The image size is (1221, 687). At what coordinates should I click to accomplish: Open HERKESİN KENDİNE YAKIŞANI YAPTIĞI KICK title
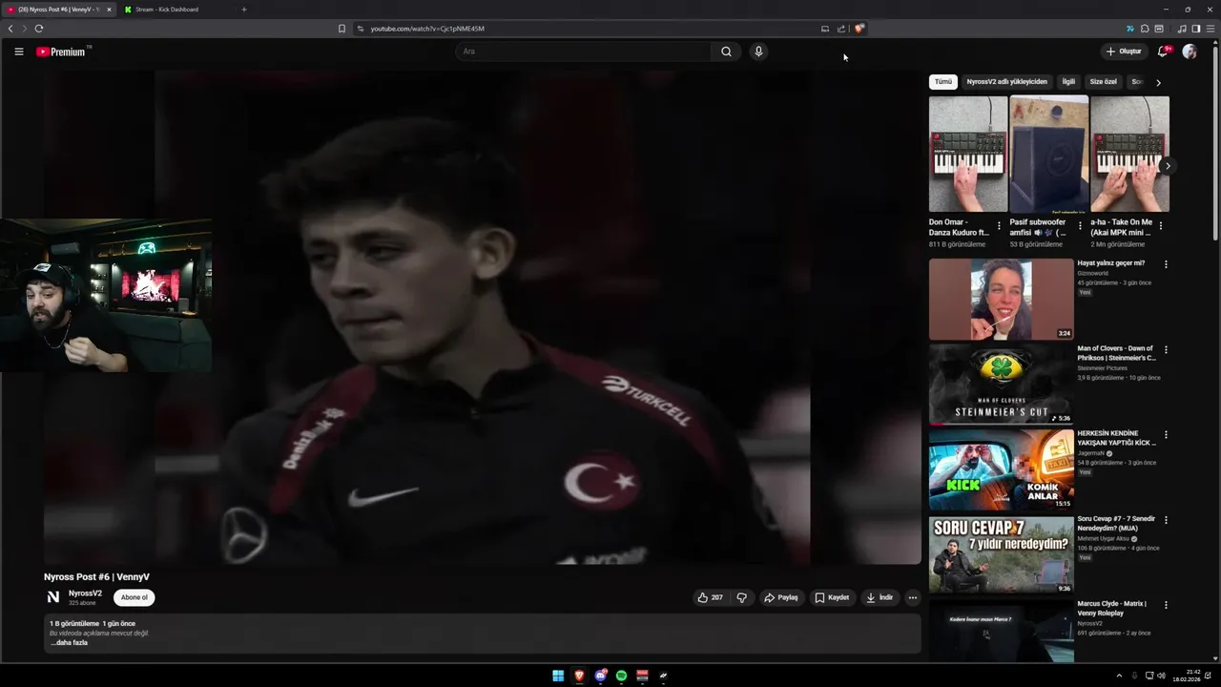(x=1116, y=438)
